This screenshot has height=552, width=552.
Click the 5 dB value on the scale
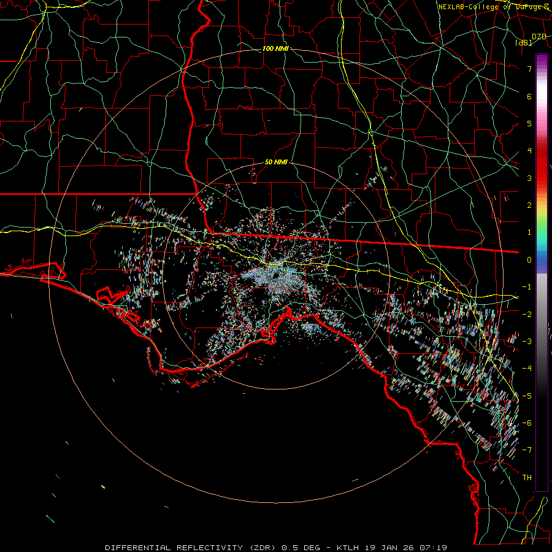(529, 123)
